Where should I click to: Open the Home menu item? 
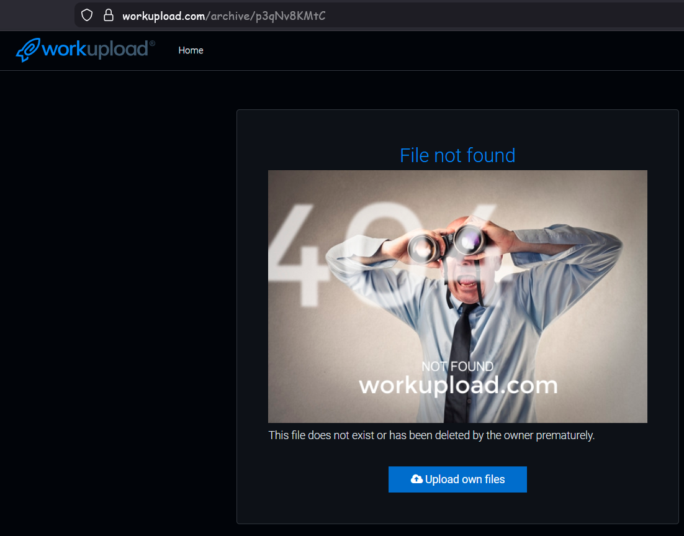[191, 50]
